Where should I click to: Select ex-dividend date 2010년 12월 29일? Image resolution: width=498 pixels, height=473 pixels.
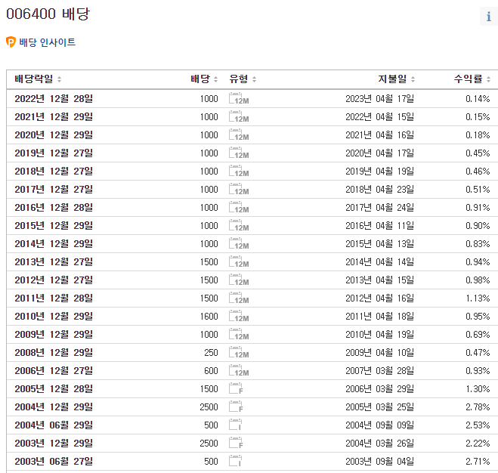[54, 316]
